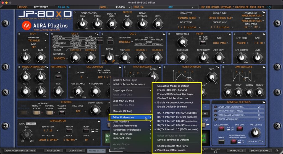Viewport: 283px width, 154px height.
Task: Open the OSC Common gear settings
Action: 70,67
